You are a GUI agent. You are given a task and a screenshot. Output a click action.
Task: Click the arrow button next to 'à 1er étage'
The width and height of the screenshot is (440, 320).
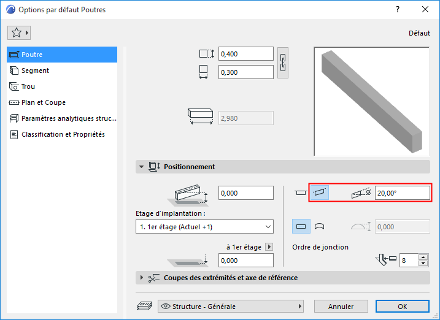click(x=268, y=247)
